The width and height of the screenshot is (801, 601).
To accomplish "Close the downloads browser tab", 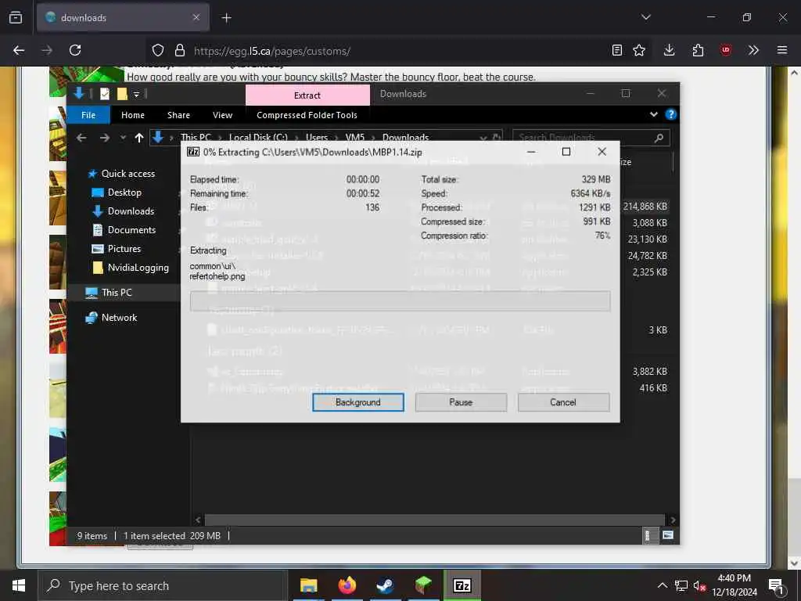I will (x=196, y=17).
